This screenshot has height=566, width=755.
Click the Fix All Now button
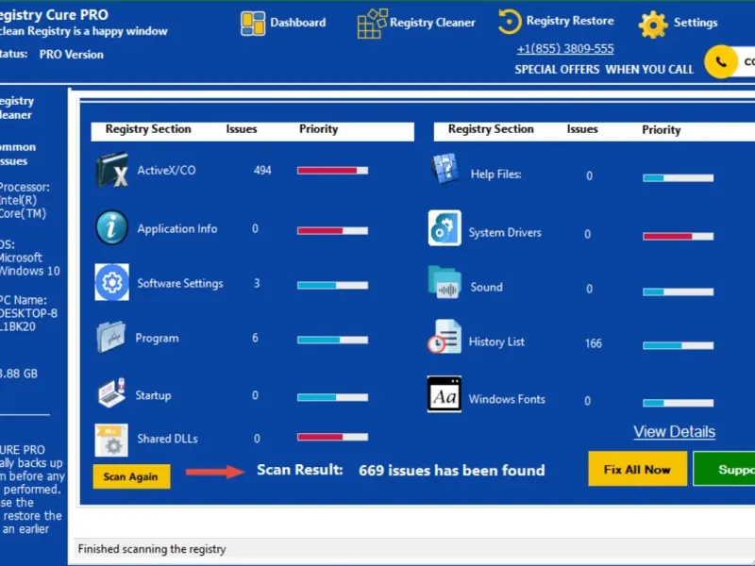tap(638, 469)
